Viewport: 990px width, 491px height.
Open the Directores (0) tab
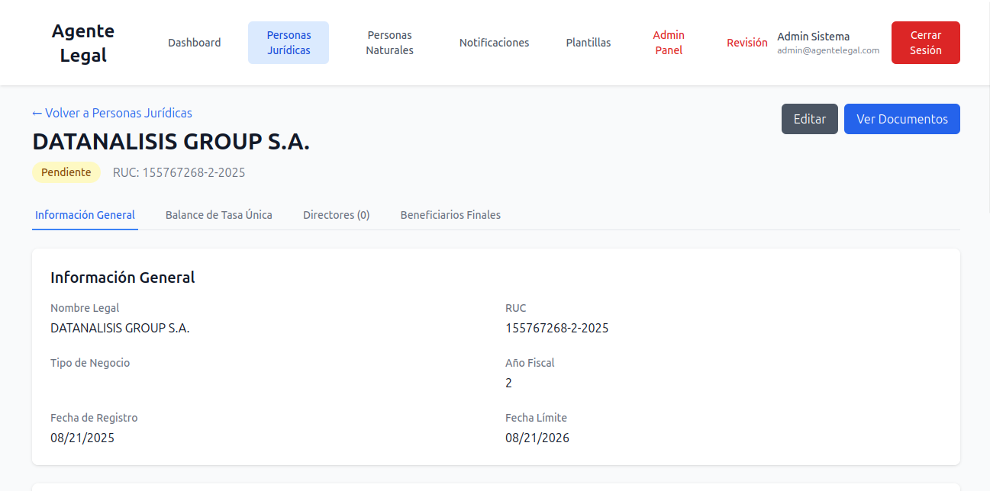(336, 215)
